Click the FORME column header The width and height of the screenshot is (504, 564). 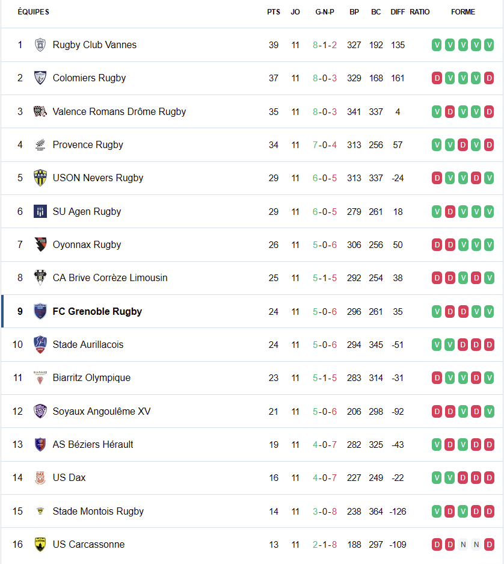point(463,12)
